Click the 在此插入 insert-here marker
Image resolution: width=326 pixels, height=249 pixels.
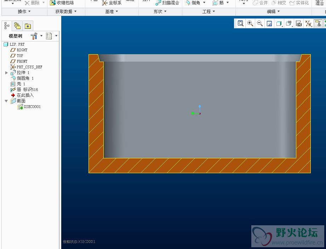[22, 95]
